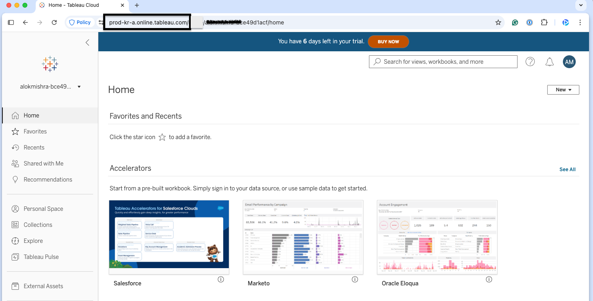Select the Home tab in the sidebar
The image size is (593, 301).
coord(32,115)
